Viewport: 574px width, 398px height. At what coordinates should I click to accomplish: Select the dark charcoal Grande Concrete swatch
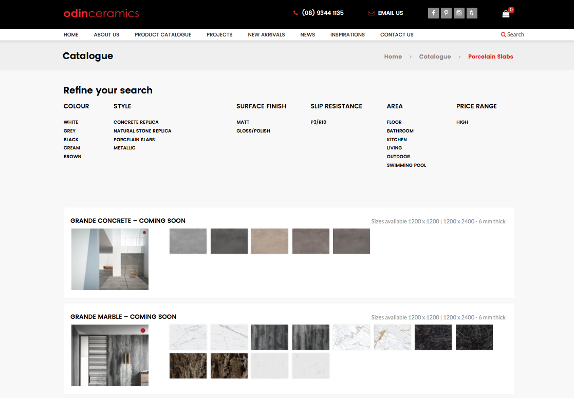(229, 241)
